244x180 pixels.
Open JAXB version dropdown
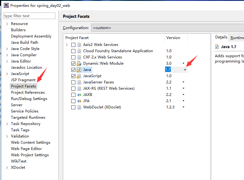point(183,94)
